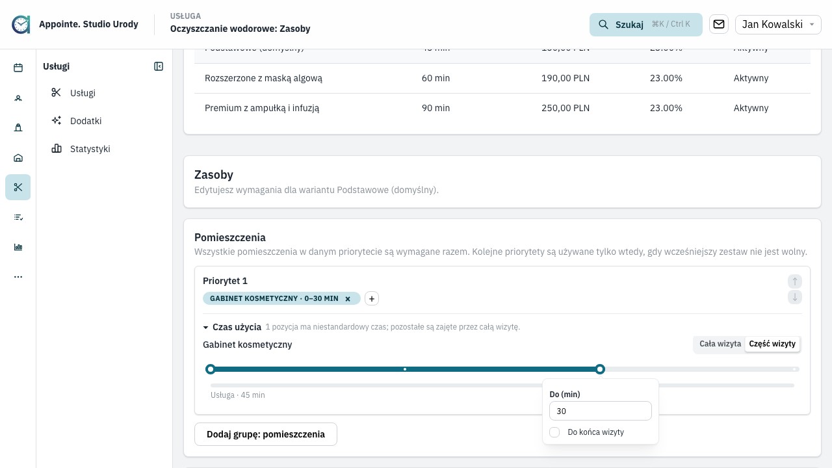Viewport: 832px width, 468px height.
Task: Click the Usługa · 45 min label
Action: click(238, 395)
